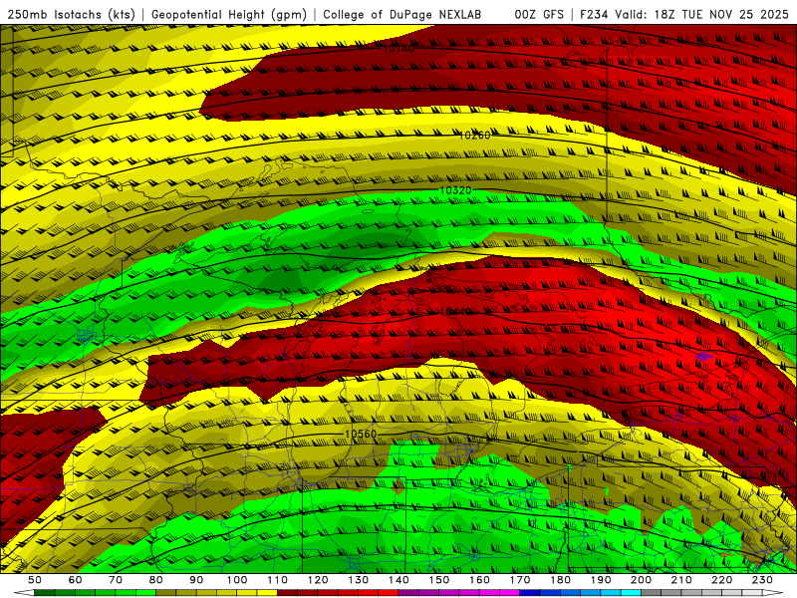Click the 100 value on the color scale
This screenshot has height=598, width=797.
237,580
